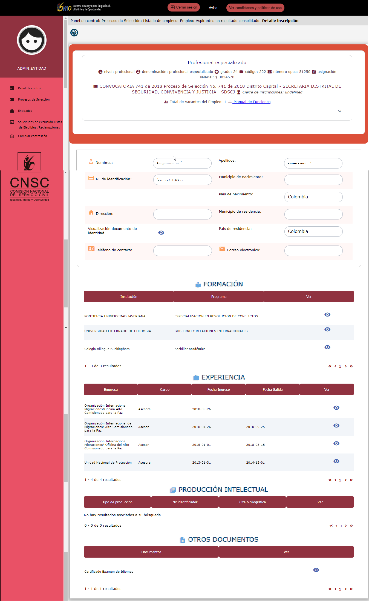View experience entry starting 2018-09-26

[x=336, y=408]
